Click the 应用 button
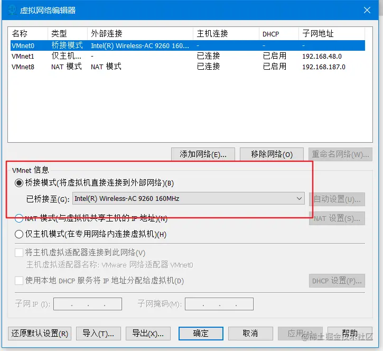The width and height of the screenshot is (383, 351). tap(300, 334)
